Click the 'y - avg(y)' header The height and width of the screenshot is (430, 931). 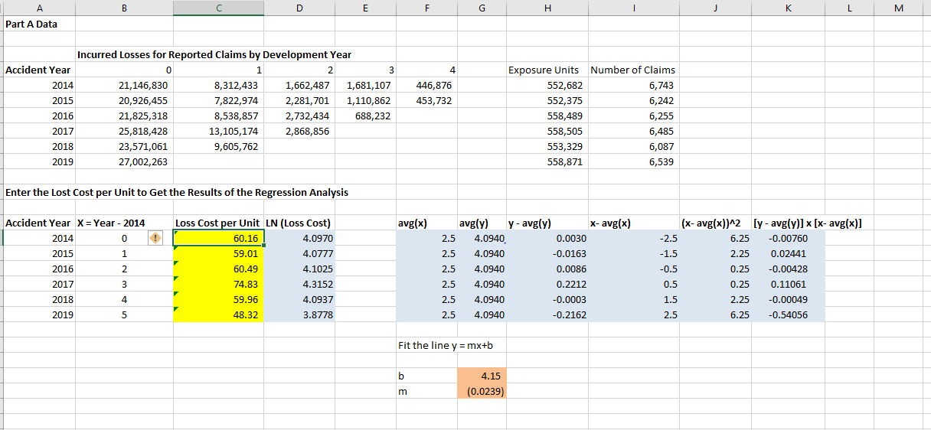pyautogui.click(x=530, y=223)
